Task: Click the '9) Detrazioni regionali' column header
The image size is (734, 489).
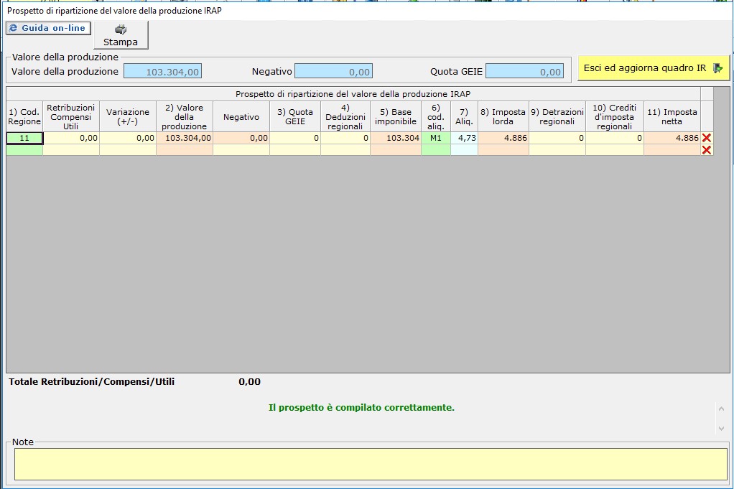Action: pyautogui.click(x=557, y=116)
